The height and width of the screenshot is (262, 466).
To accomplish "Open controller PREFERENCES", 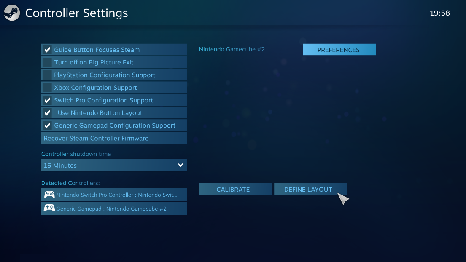I will click(x=339, y=50).
